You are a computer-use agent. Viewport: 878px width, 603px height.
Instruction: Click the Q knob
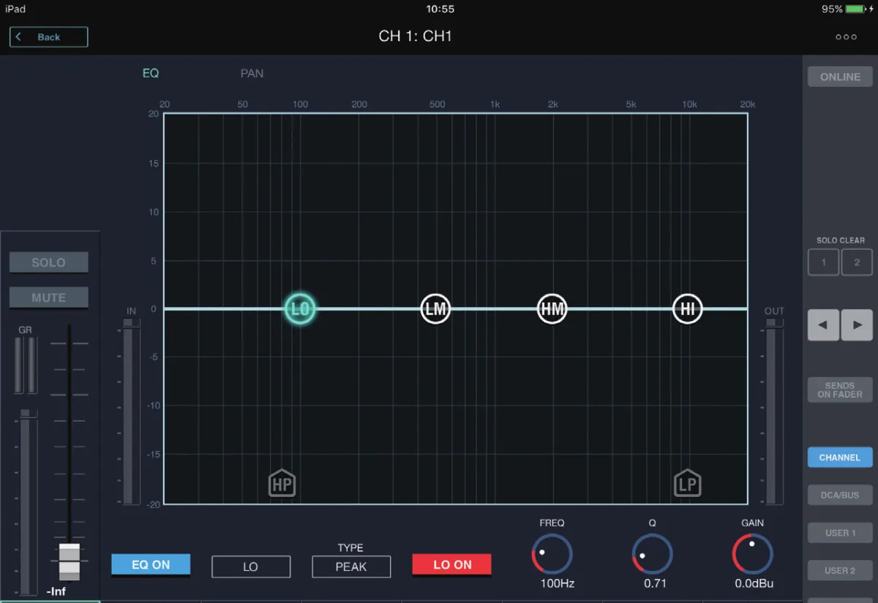point(652,554)
